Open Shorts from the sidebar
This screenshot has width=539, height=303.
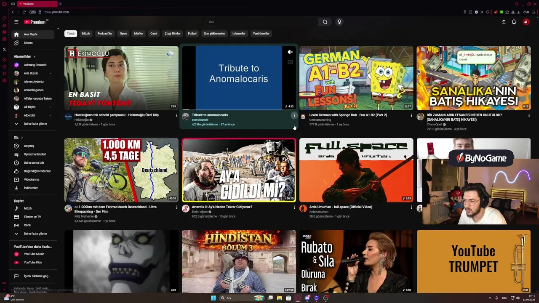tap(34, 43)
